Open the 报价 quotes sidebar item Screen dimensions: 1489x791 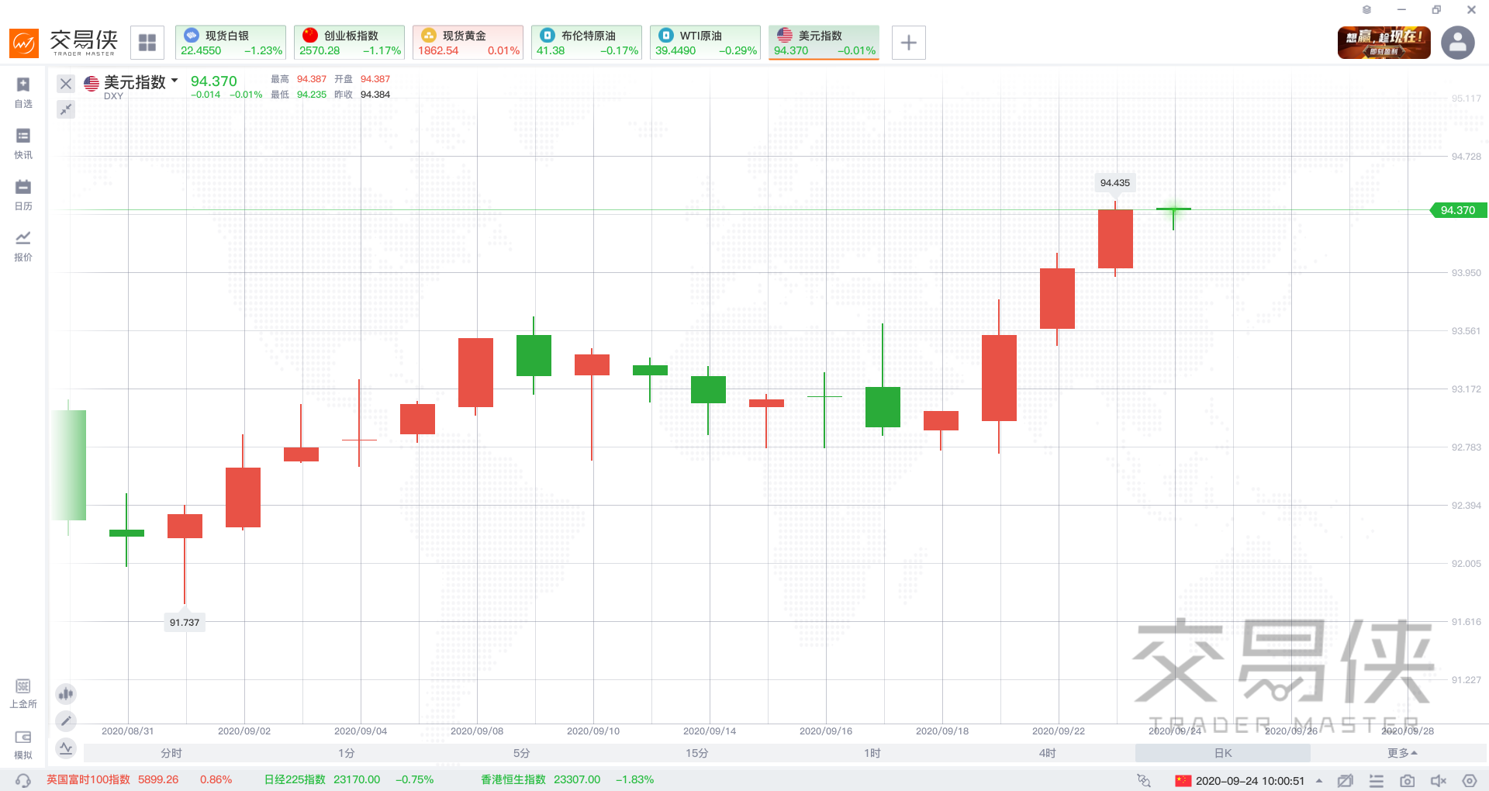click(23, 247)
